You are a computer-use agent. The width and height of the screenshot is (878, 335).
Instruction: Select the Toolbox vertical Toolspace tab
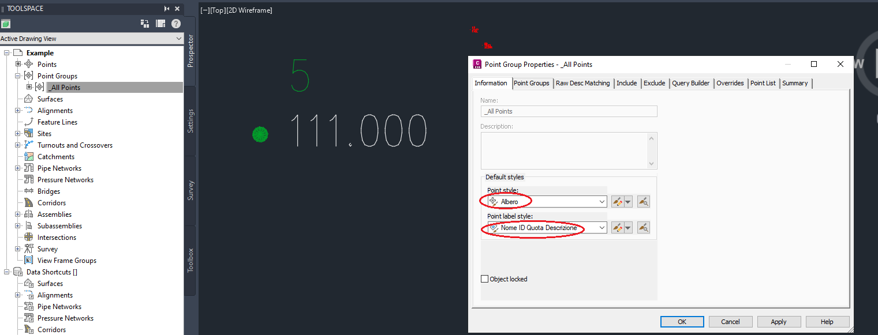click(191, 260)
